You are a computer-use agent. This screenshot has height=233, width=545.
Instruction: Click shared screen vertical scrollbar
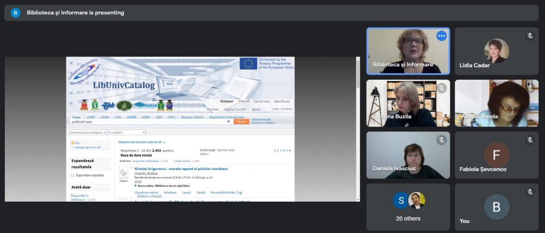pos(358,129)
